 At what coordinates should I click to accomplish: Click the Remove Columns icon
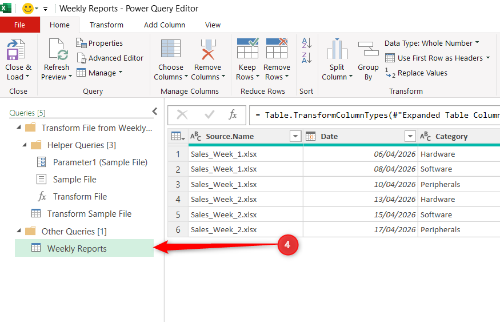click(x=208, y=49)
